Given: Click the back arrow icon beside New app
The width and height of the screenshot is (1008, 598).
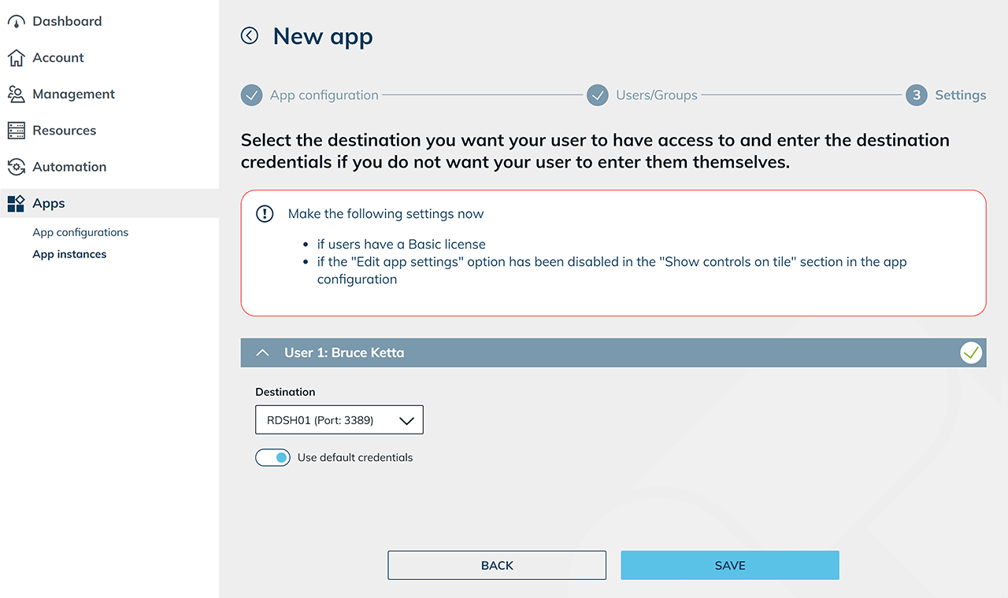Looking at the screenshot, I should coord(250,35).
